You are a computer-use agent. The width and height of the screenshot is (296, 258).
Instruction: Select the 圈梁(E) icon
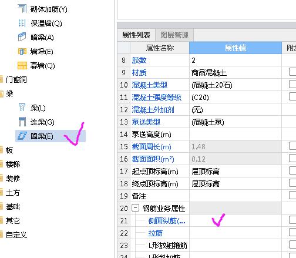pyautogui.click(x=22, y=136)
